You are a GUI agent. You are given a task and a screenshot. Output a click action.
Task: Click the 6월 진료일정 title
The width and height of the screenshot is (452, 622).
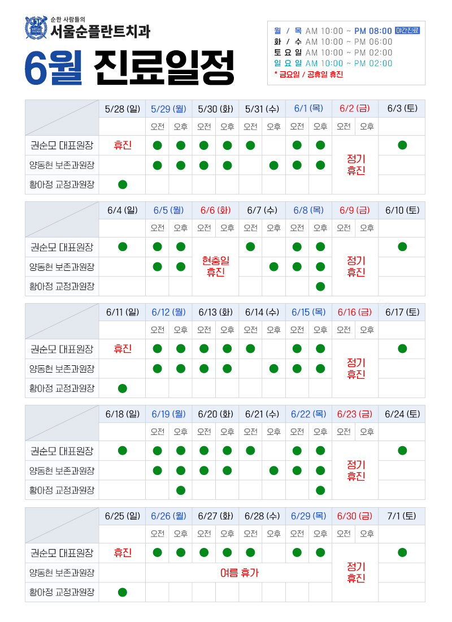[129, 68]
